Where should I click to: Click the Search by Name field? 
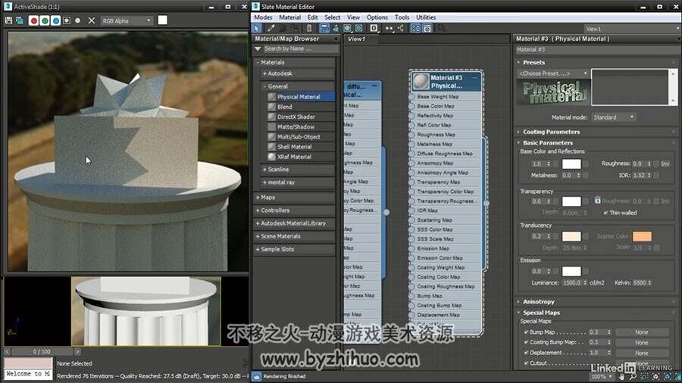point(301,49)
